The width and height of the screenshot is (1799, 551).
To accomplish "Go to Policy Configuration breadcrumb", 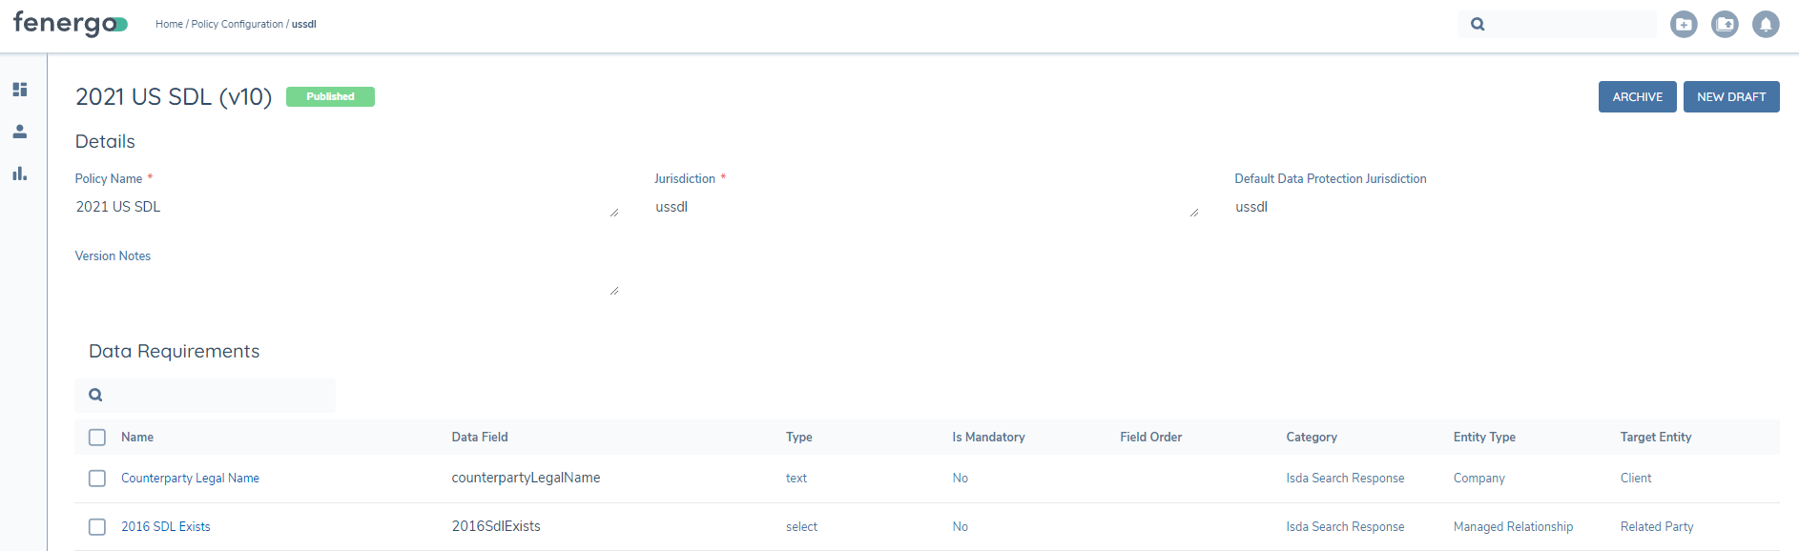I will 237,25.
